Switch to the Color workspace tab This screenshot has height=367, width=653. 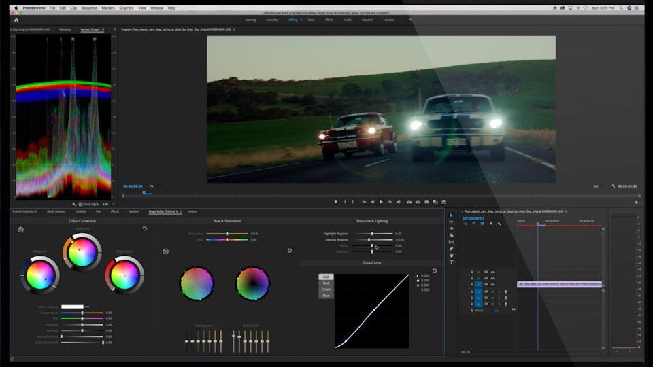point(311,20)
